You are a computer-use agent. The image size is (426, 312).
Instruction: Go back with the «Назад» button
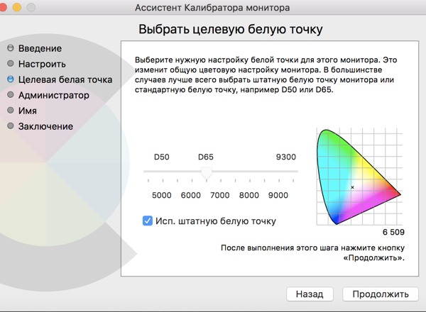(x=310, y=294)
